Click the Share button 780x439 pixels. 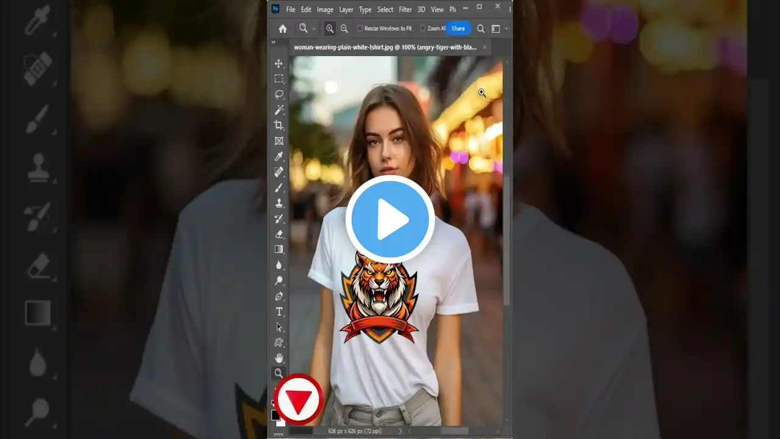click(x=458, y=28)
